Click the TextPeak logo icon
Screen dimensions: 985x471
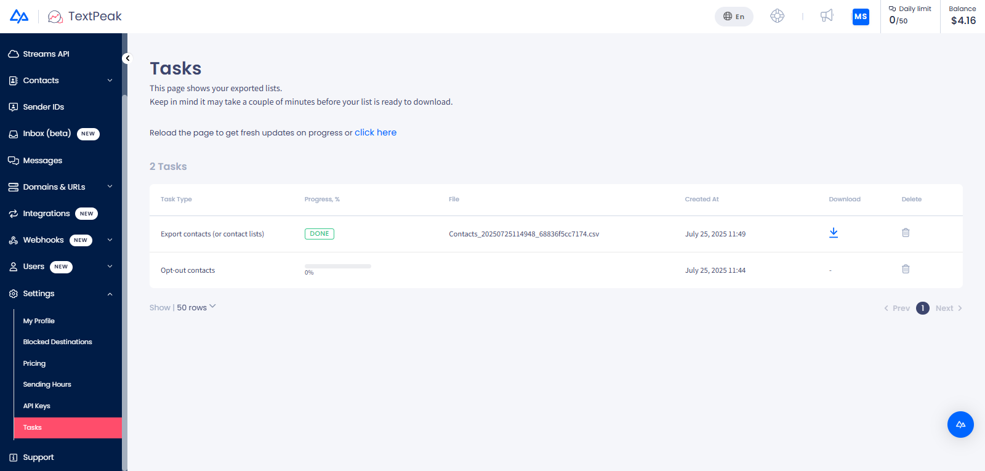coord(55,17)
